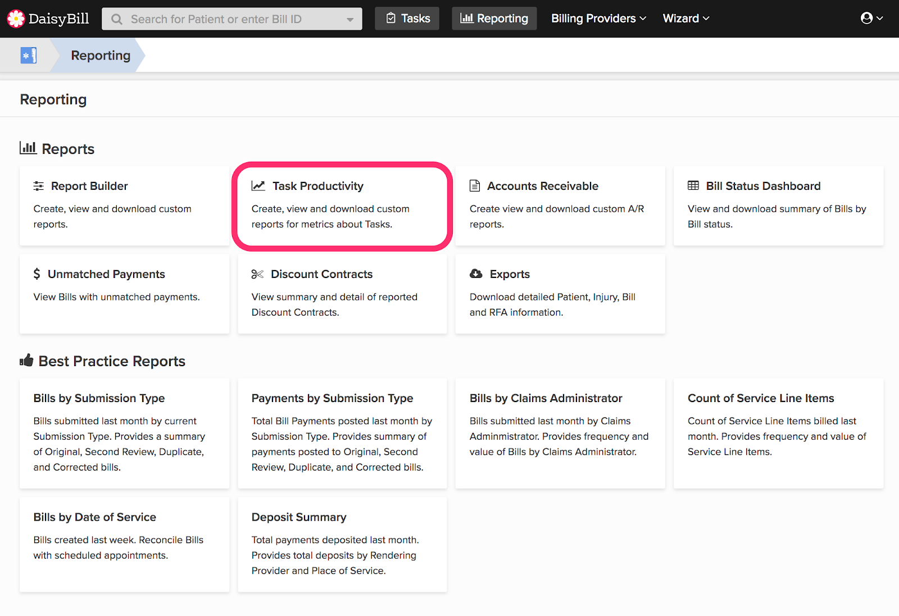Open the Task Productivity report
This screenshot has width=899, height=616.
pos(342,206)
